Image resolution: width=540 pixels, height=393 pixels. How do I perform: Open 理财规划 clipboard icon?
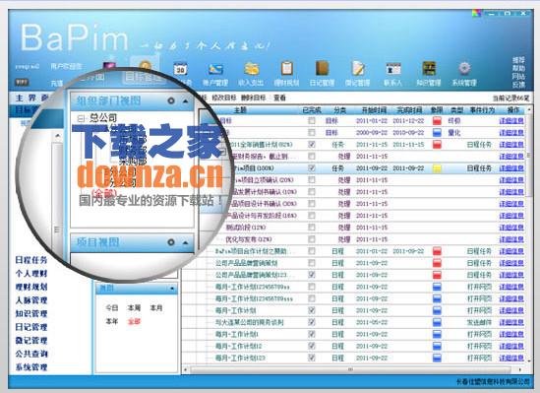286,68
